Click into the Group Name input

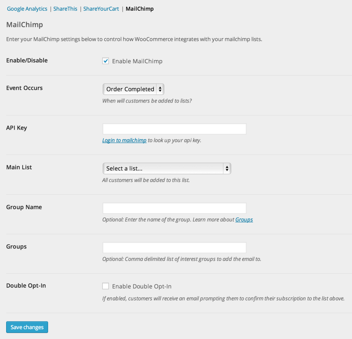174,208
